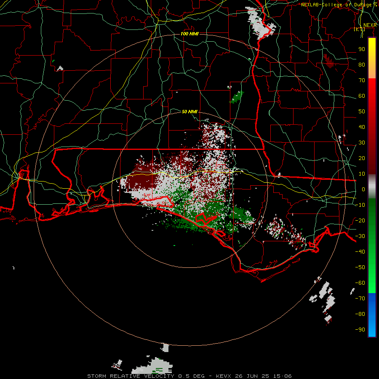Click the 80 scale label

[362, 65]
